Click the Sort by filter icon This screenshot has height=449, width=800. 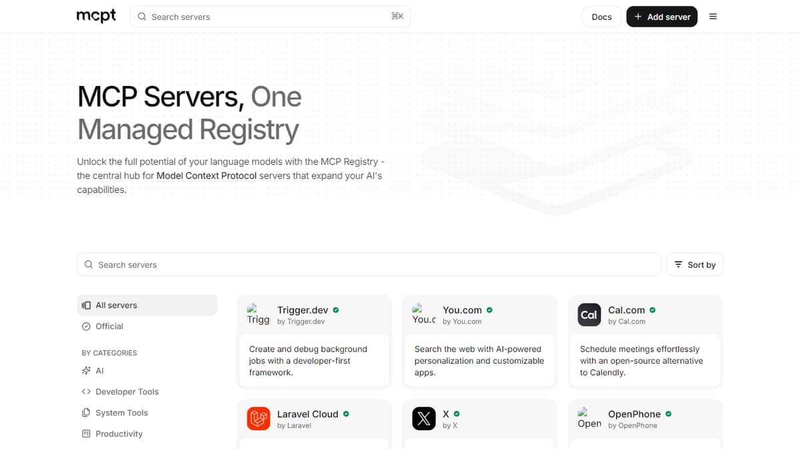[678, 264]
